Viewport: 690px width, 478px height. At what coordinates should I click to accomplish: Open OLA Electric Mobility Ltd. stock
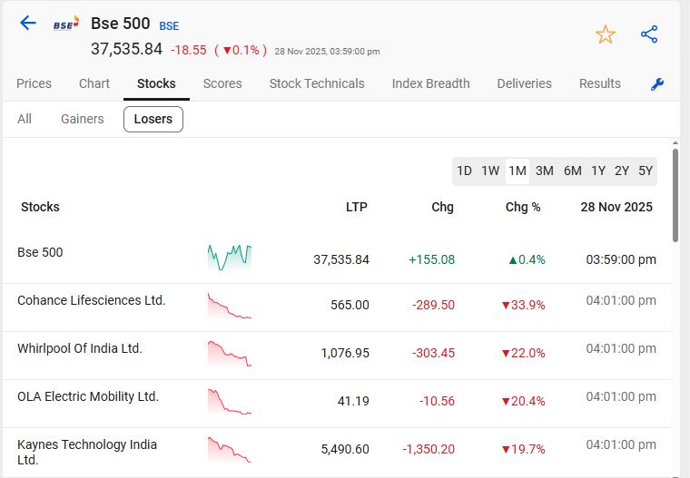tap(88, 396)
